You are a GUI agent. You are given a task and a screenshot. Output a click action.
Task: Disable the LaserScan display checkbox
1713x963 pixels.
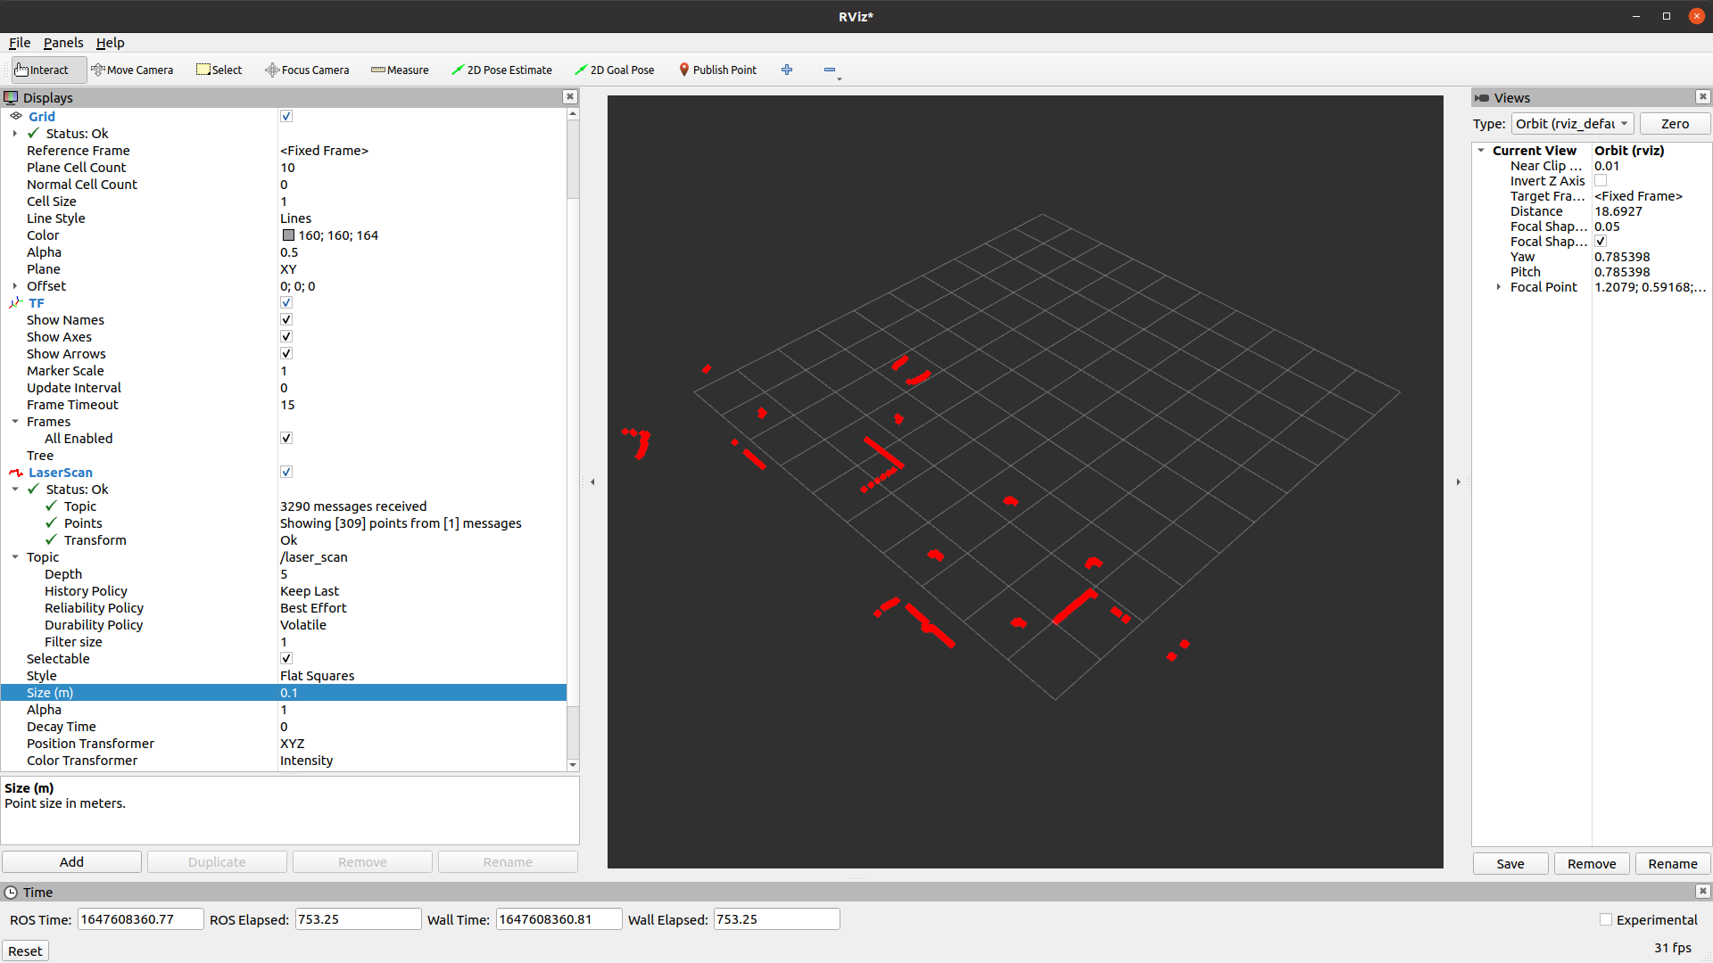[286, 472]
